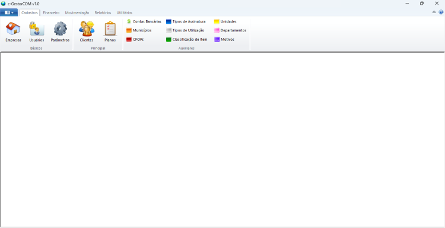Image resolution: width=445 pixels, height=228 pixels.
Task: Click the Contas Bancárias label
Action: pos(147,21)
